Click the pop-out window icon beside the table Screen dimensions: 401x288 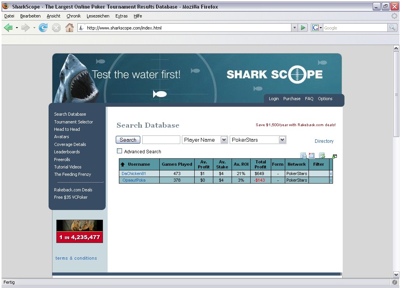tap(335, 156)
